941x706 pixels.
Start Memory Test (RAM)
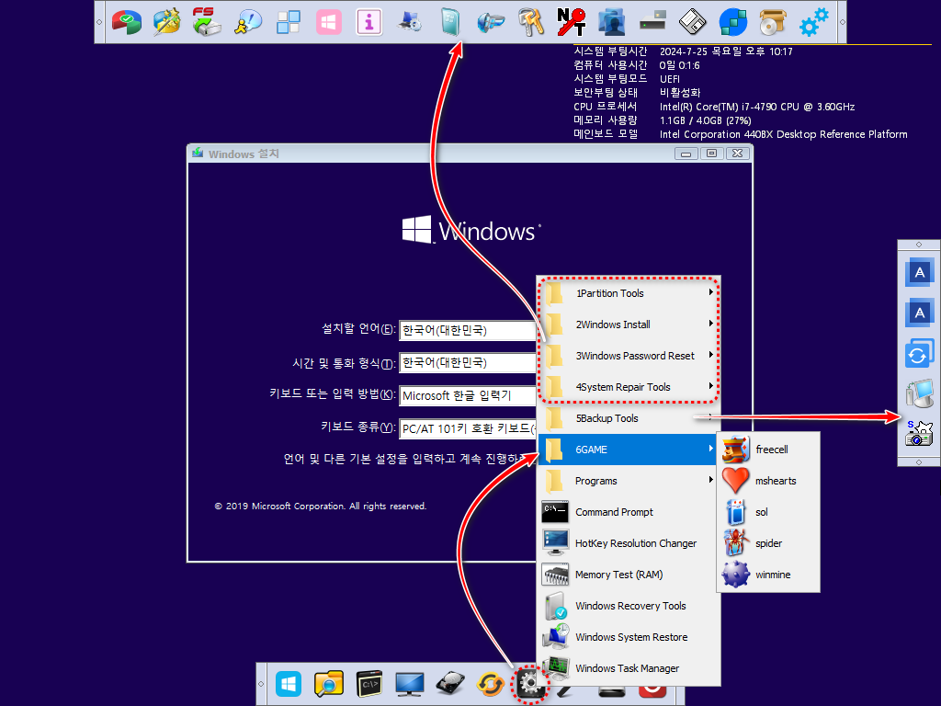[x=629, y=574]
